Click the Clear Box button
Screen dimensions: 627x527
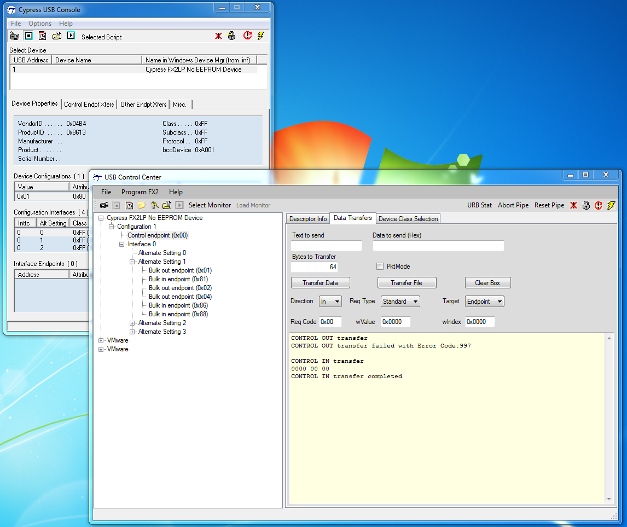pos(487,283)
